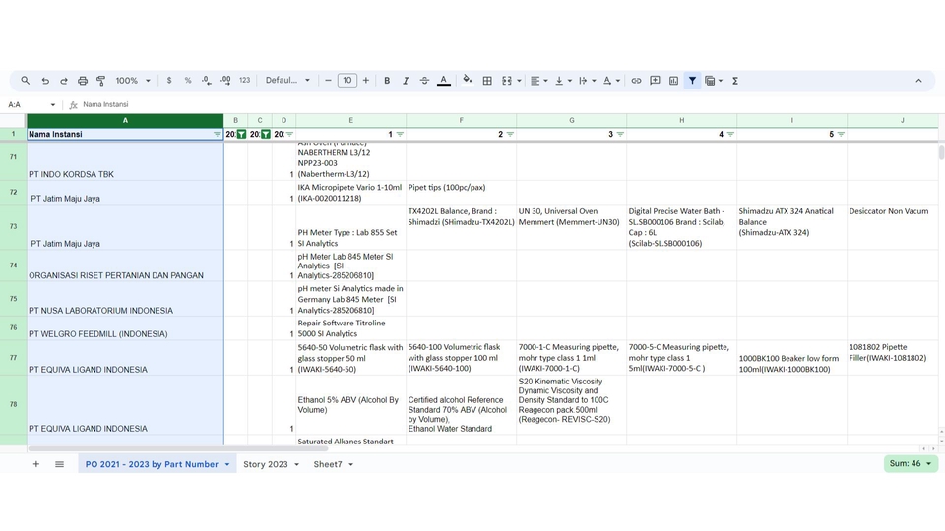Open the font family dropdown

pyautogui.click(x=287, y=80)
